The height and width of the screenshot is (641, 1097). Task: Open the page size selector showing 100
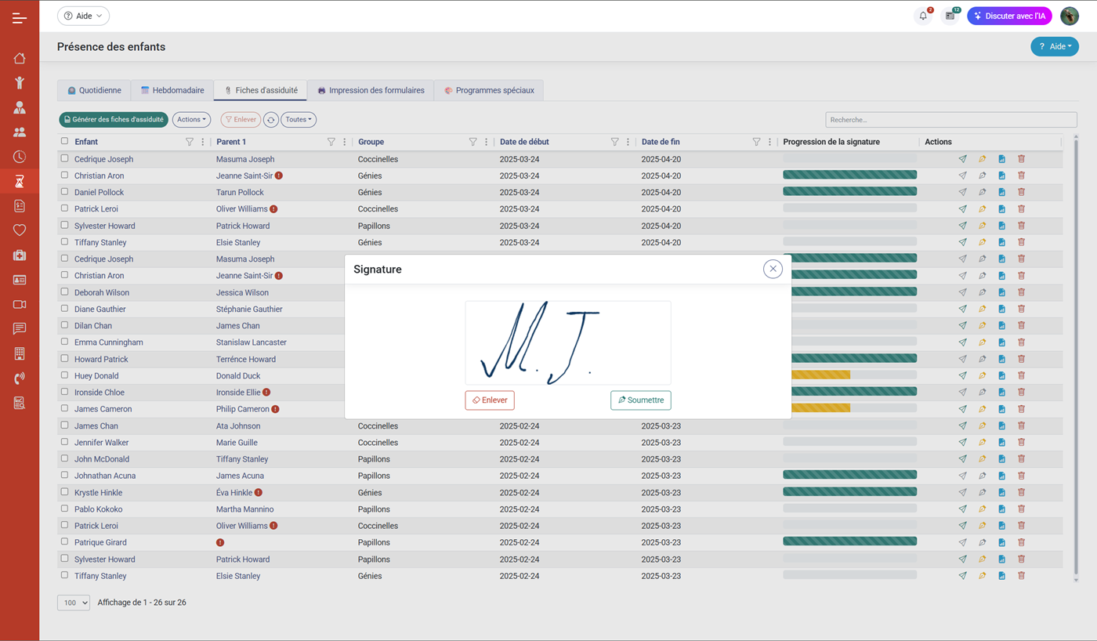click(74, 603)
